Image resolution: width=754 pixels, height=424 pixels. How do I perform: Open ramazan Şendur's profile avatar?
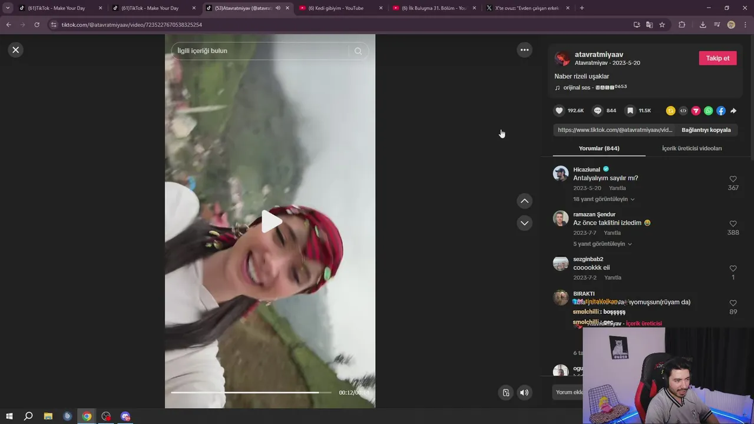point(560,218)
